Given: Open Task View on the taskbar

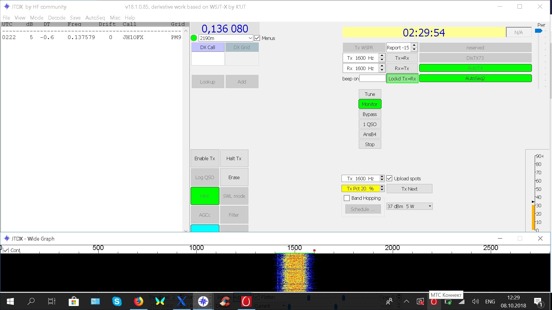Looking at the screenshot, I should point(51,301).
